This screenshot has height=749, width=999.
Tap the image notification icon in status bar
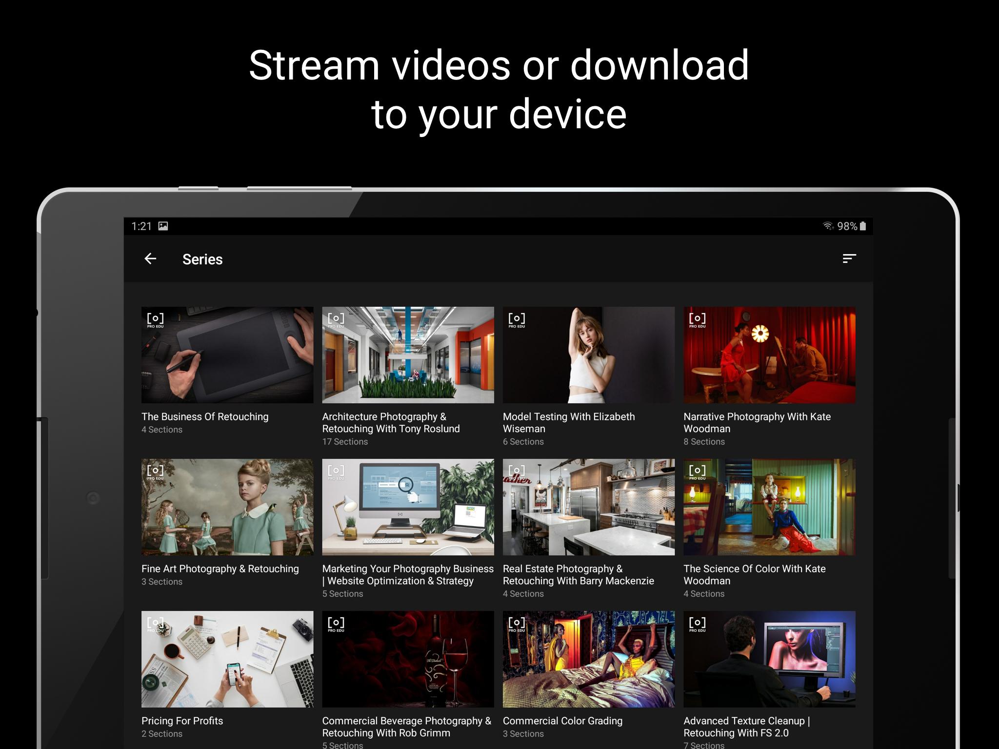pos(163,226)
